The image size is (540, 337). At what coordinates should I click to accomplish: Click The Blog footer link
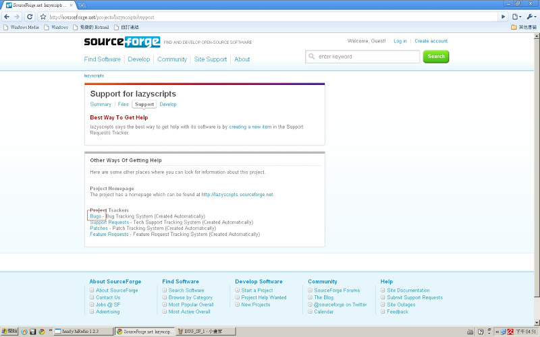(x=324, y=297)
